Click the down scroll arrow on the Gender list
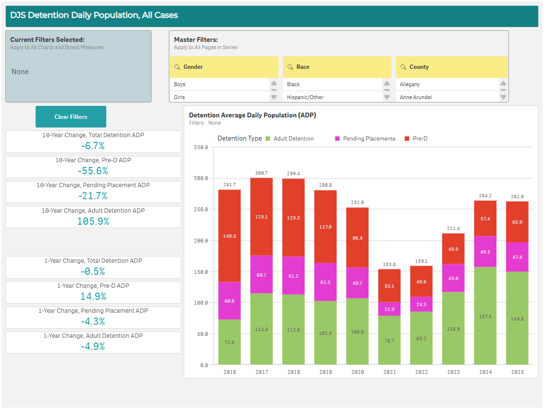This screenshot has width=544, height=409. click(x=274, y=97)
